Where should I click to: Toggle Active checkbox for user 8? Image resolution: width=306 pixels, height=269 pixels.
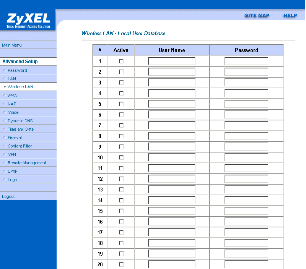(x=121, y=136)
